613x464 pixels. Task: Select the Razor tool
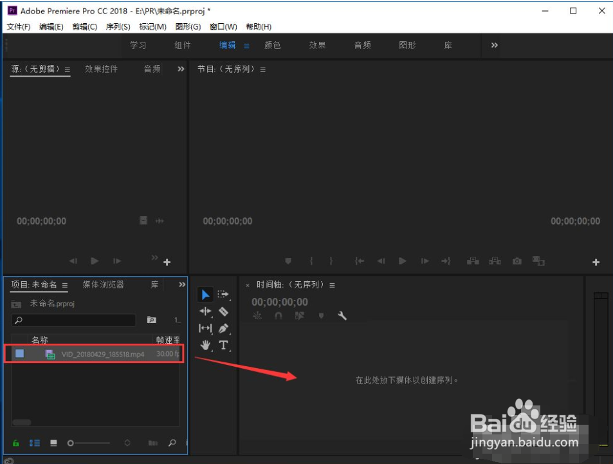tap(223, 311)
